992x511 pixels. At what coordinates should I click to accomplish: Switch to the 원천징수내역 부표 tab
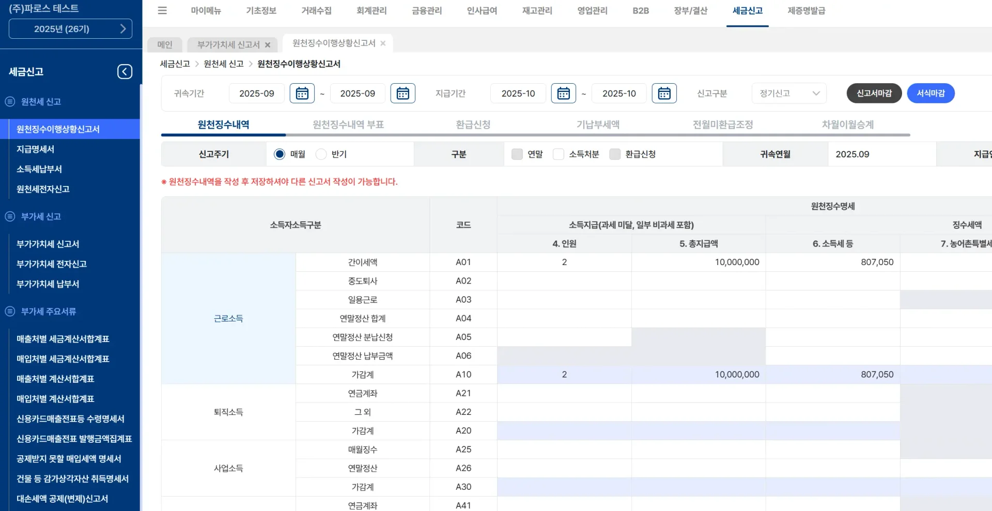[x=348, y=124]
